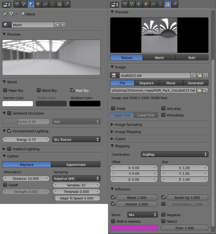
Task: Select Lower First field order
Action: point(146,115)
